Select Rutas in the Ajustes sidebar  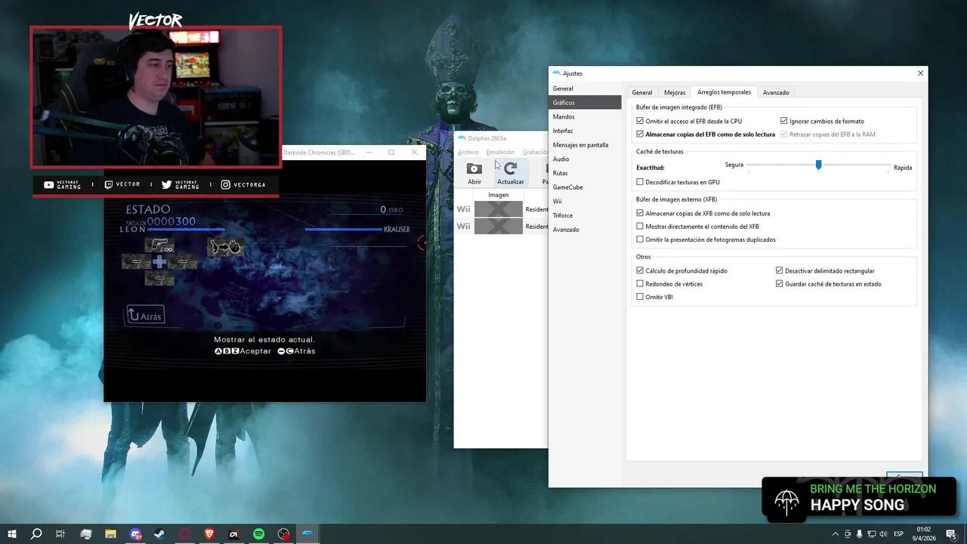coord(585,173)
